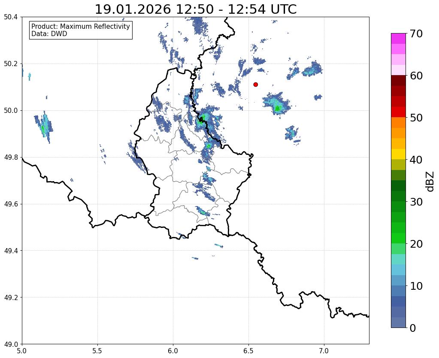Click the 'Data: DWD' label

point(49,34)
